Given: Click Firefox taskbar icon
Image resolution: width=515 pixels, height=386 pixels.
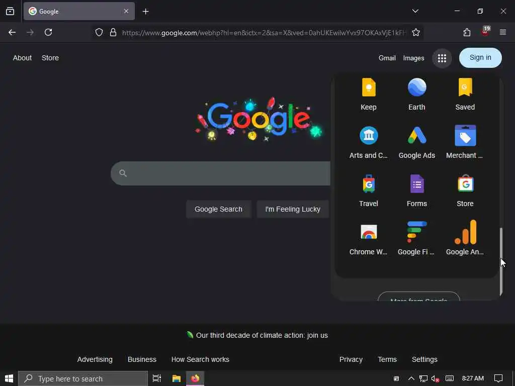Looking at the screenshot, I should pyautogui.click(x=195, y=378).
